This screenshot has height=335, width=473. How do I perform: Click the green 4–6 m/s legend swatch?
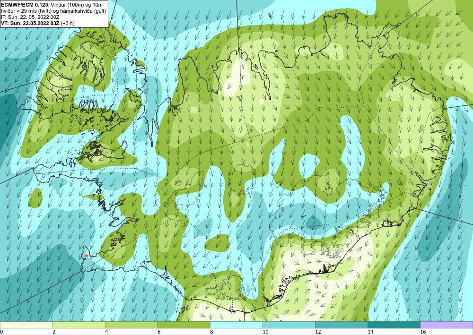click(131, 325)
